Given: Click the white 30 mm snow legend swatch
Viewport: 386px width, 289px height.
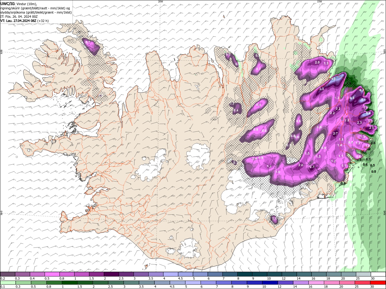Looking at the screenshot, I should pos(378,274).
